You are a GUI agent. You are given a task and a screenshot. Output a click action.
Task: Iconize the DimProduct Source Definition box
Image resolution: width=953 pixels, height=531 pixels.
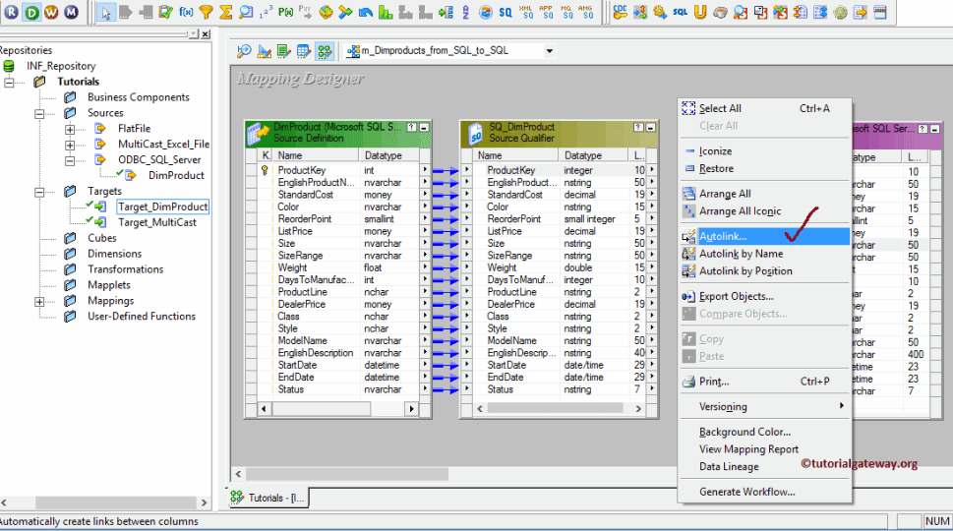click(424, 128)
